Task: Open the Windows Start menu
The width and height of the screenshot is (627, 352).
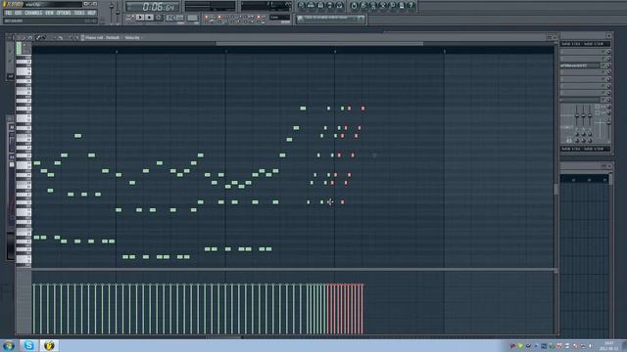Action: click(x=9, y=345)
